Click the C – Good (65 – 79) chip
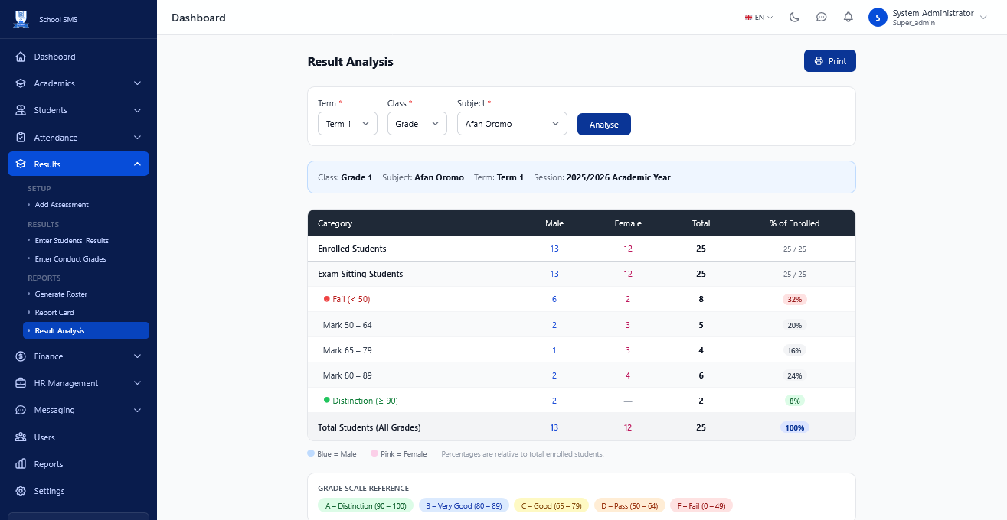This screenshot has height=520, width=1007. (x=551, y=505)
